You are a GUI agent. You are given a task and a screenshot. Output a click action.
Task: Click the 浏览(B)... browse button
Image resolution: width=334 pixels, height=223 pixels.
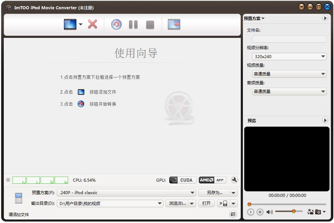pyautogui.click(x=177, y=203)
